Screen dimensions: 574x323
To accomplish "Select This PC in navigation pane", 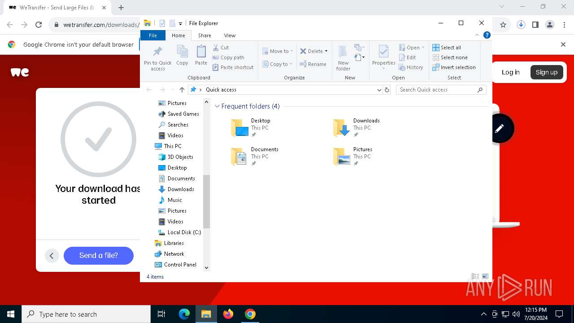I will tap(168, 146).
